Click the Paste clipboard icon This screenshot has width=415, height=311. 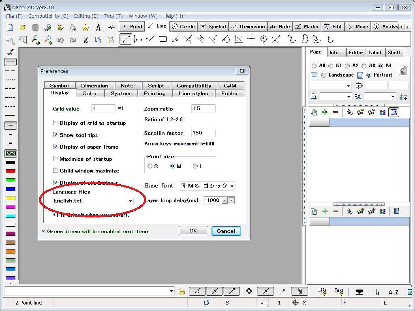coord(111,40)
